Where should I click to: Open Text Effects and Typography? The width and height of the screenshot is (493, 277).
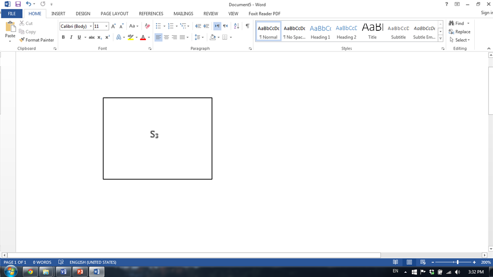[x=118, y=37]
